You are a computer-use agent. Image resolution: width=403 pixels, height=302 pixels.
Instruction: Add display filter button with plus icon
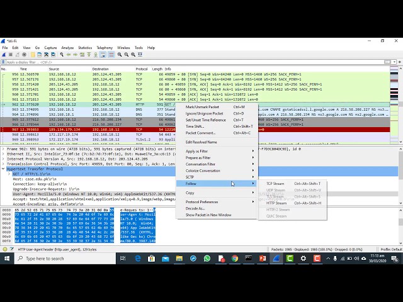tap(400, 62)
